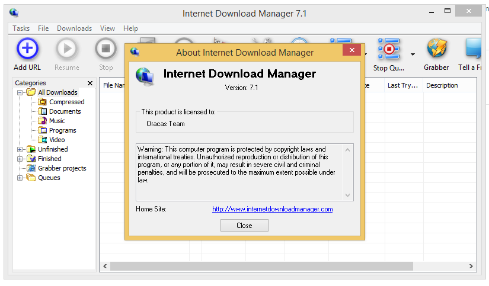Select Grabber projects in the tree

pos(62,168)
